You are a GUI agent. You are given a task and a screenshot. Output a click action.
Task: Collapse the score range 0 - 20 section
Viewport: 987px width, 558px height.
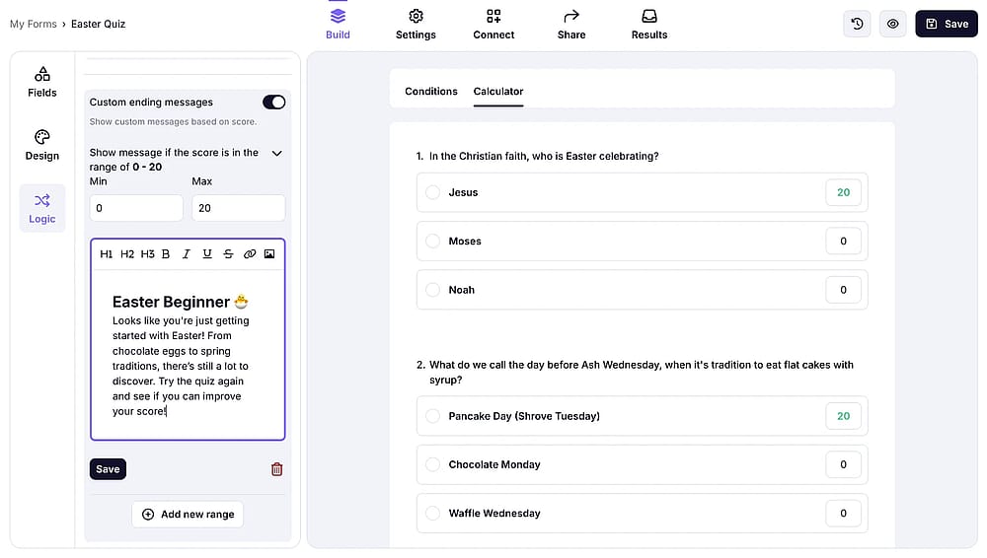pyautogui.click(x=276, y=153)
